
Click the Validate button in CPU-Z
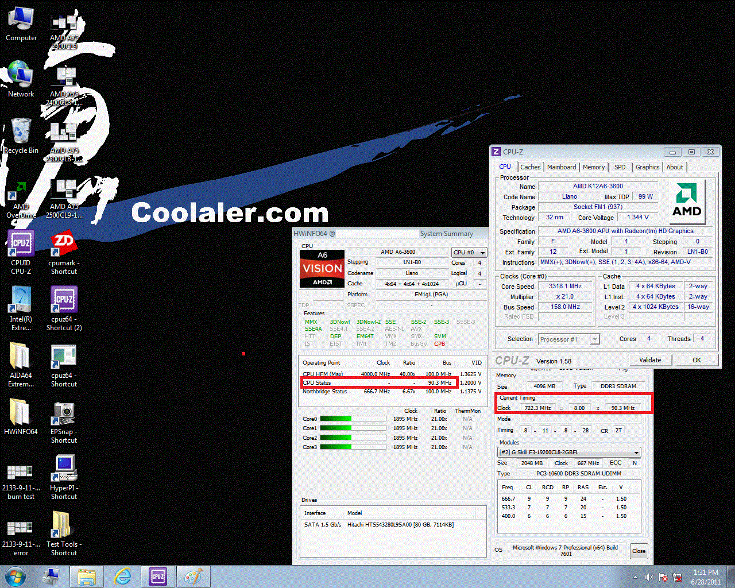650,360
